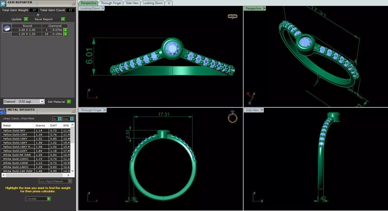Sort by the Grams column header
The image size is (388, 211).
click(41, 125)
